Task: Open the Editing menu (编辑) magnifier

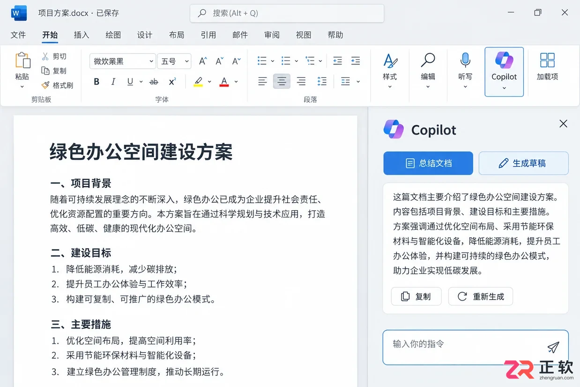Action: tap(428, 71)
